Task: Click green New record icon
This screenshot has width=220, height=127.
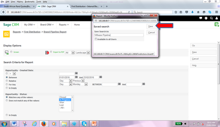Action: pyautogui.click(x=217, y=24)
